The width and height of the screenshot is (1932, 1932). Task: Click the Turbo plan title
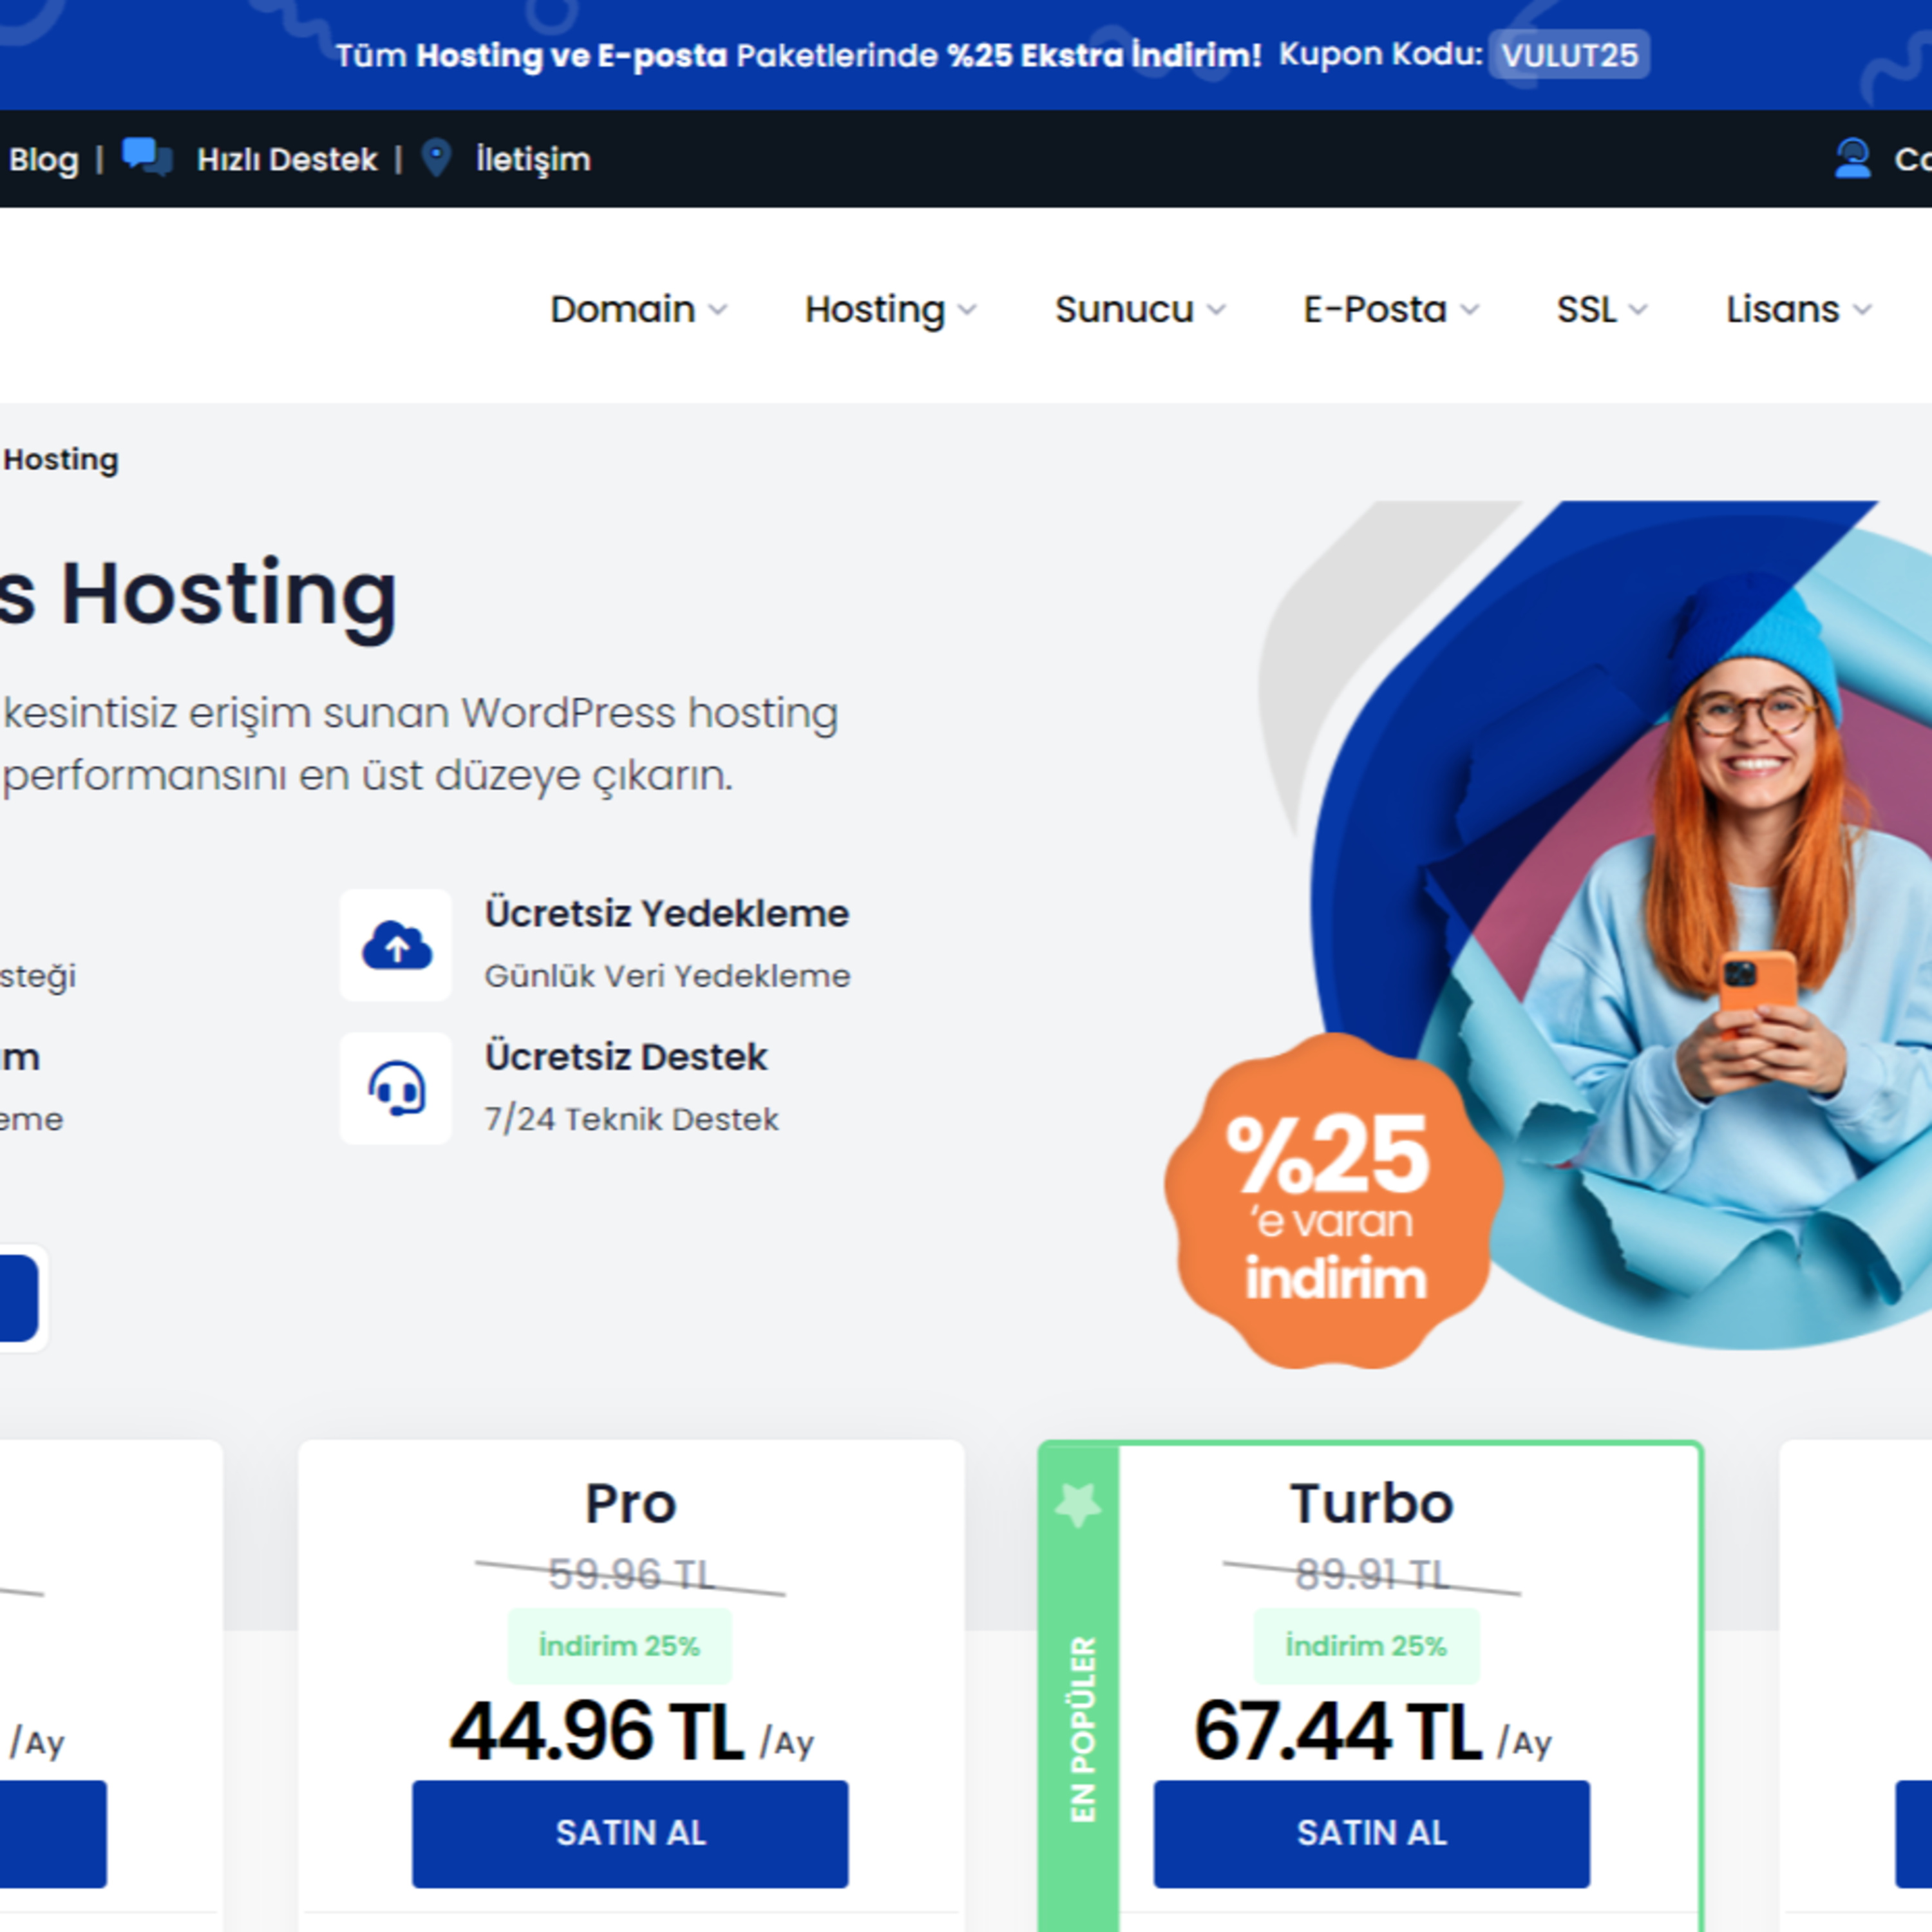pos(1371,1503)
